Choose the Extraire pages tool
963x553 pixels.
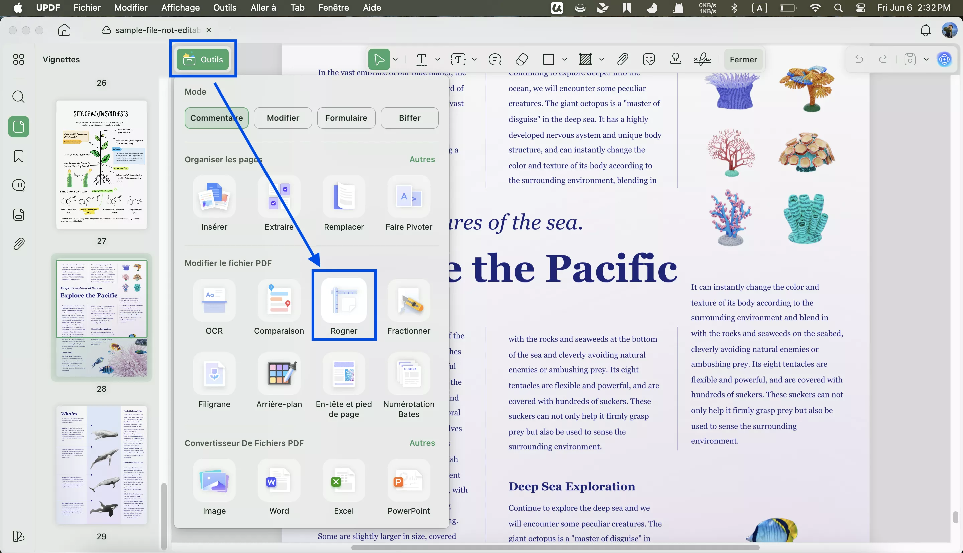point(279,203)
